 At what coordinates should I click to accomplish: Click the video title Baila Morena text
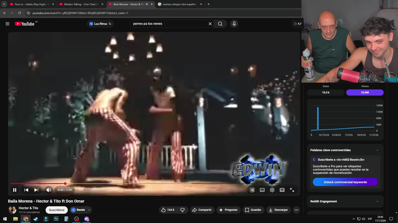point(46,201)
